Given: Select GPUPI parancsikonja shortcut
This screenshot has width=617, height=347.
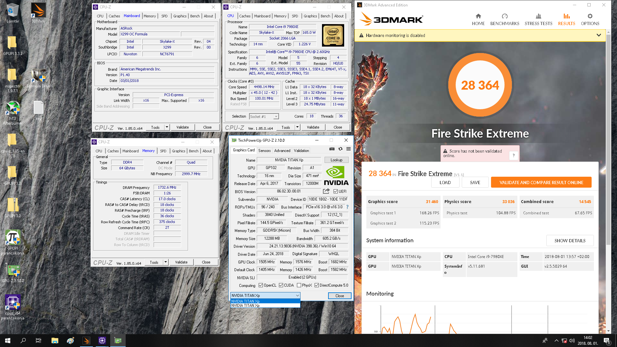Looking at the screenshot, I should pyautogui.click(x=13, y=243).
